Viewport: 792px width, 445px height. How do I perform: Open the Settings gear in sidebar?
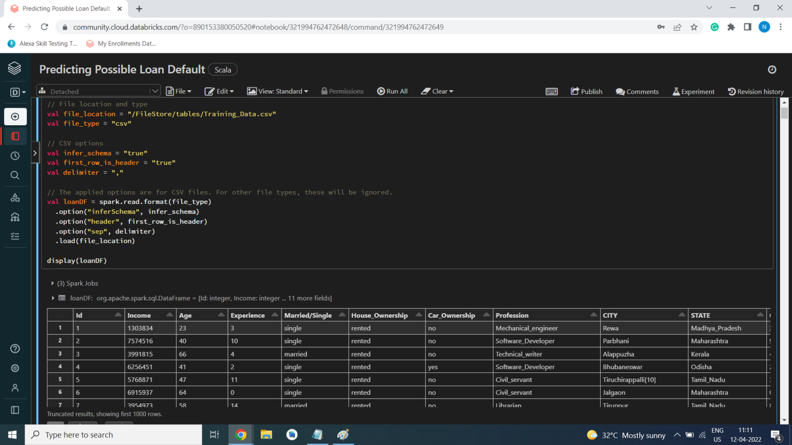point(15,368)
